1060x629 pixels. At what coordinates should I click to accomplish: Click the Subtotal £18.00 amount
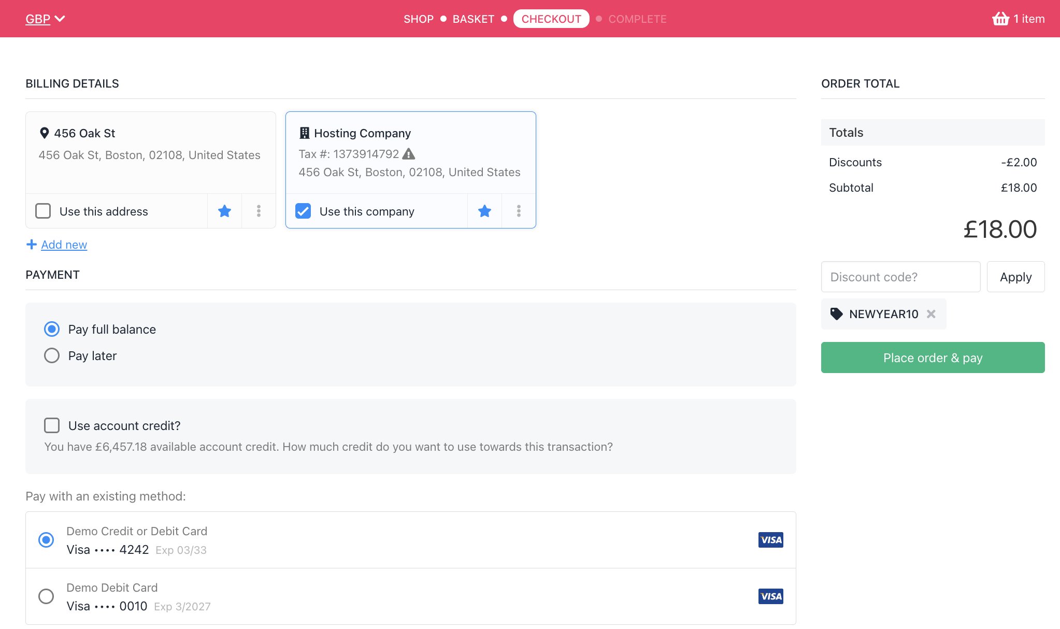point(1019,188)
